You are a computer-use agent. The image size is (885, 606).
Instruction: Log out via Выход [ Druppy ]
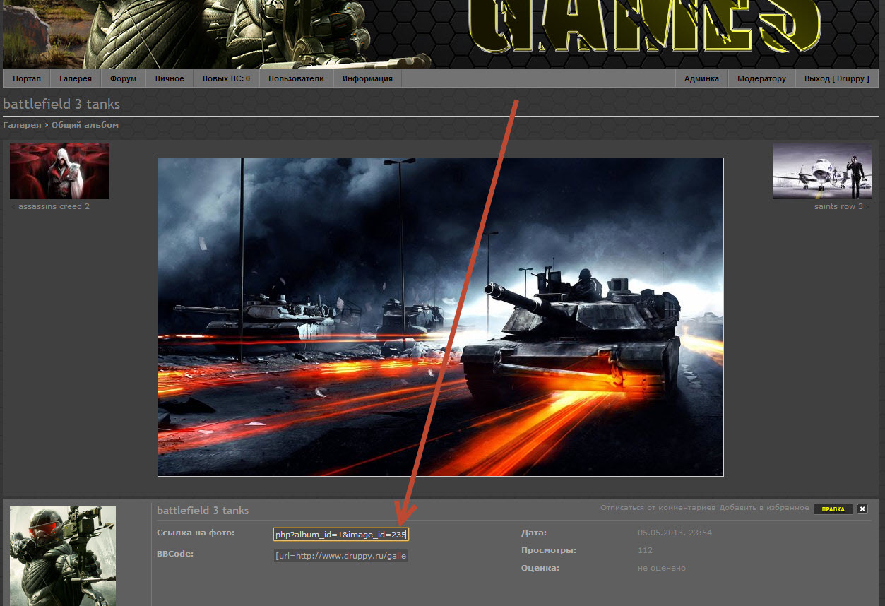[x=836, y=78]
